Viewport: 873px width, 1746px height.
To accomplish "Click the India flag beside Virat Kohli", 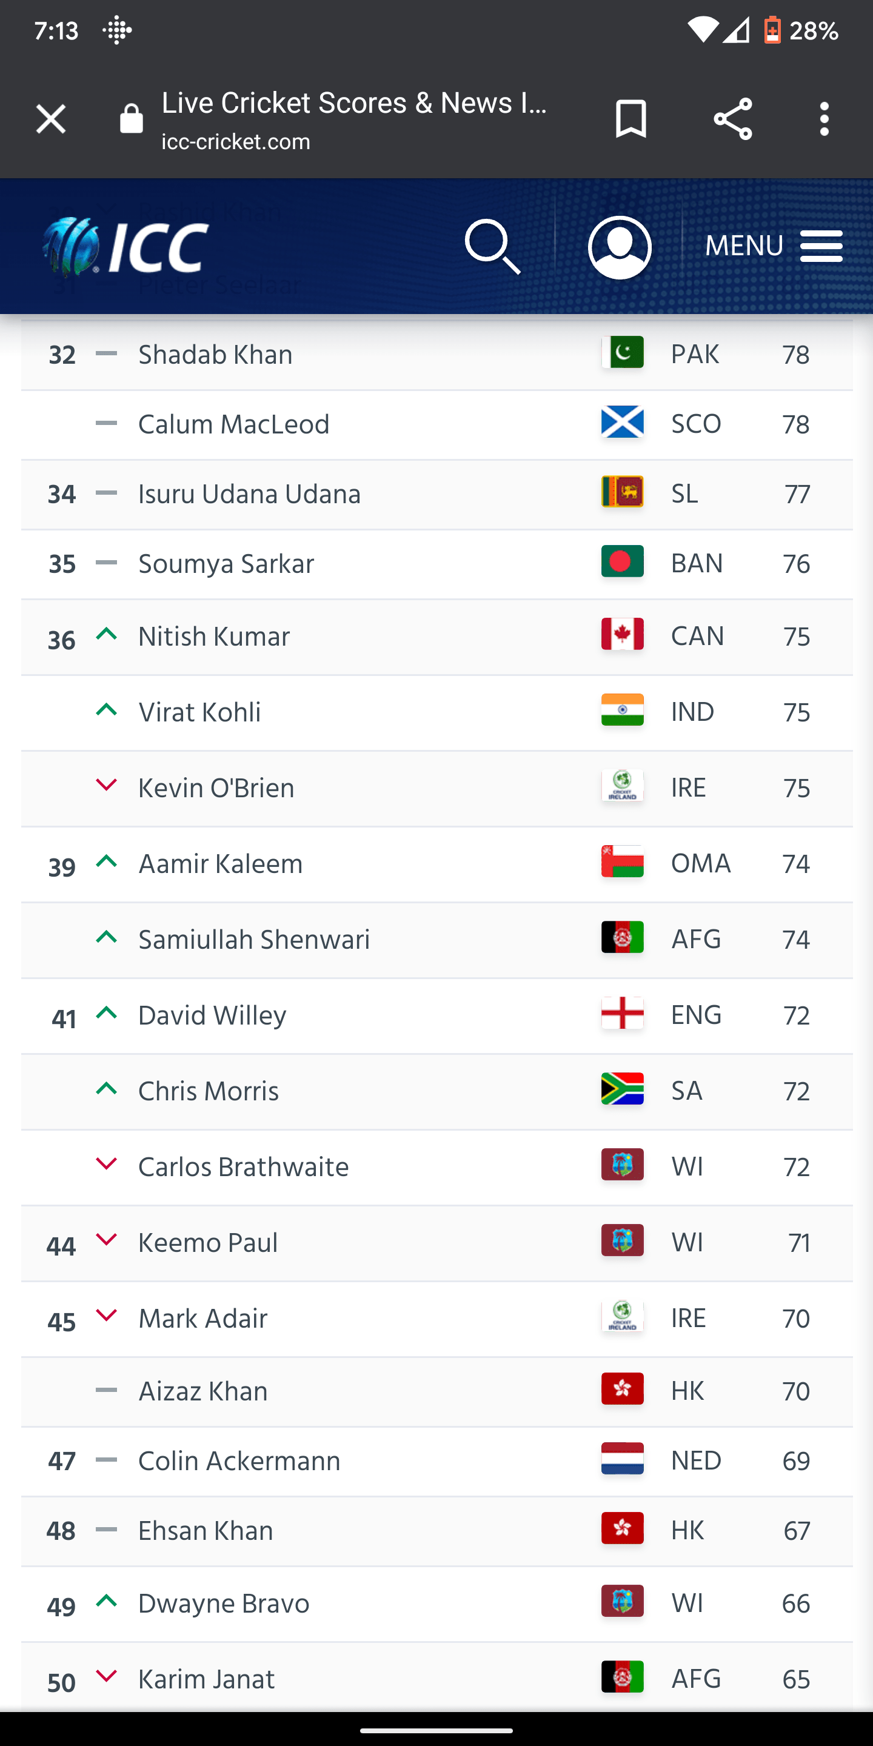I will [621, 712].
